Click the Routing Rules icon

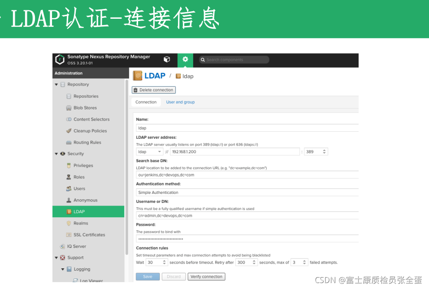coord(69,142)
